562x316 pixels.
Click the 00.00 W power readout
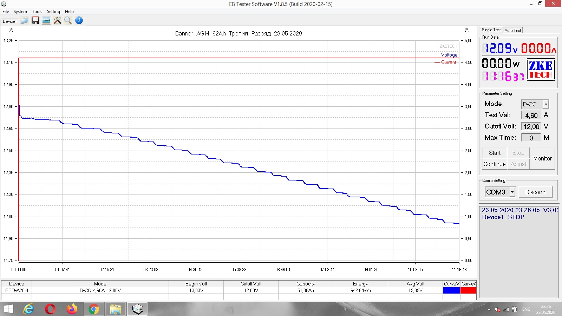click(x=501, y=64)
